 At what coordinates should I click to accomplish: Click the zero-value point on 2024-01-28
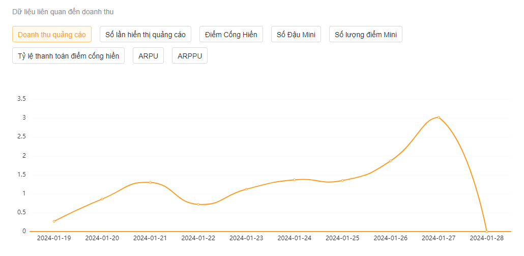click(487, 232)
